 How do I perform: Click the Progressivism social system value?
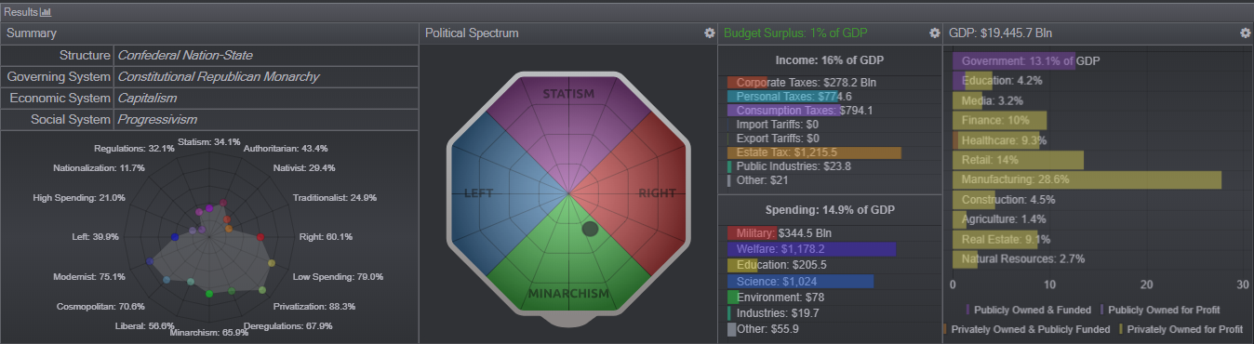click(157, 120)
